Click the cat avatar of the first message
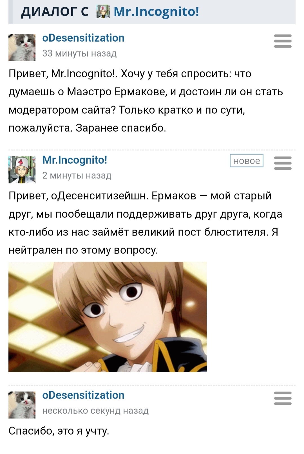The width and height of the screenshot is (304, 454). pyautogui.click(x=22, y=48)
